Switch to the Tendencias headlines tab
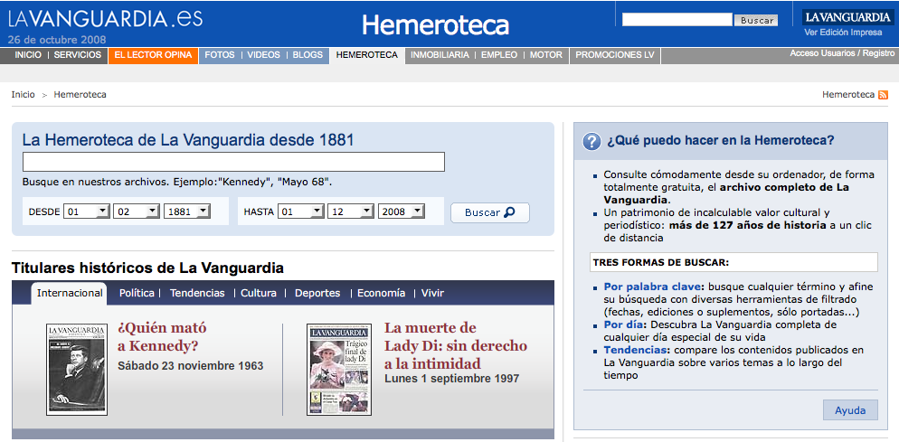Viewport: 899px width, 442px height. click(197, 293)
